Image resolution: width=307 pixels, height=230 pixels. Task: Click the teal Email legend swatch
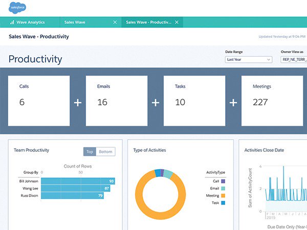click(223, 188)
